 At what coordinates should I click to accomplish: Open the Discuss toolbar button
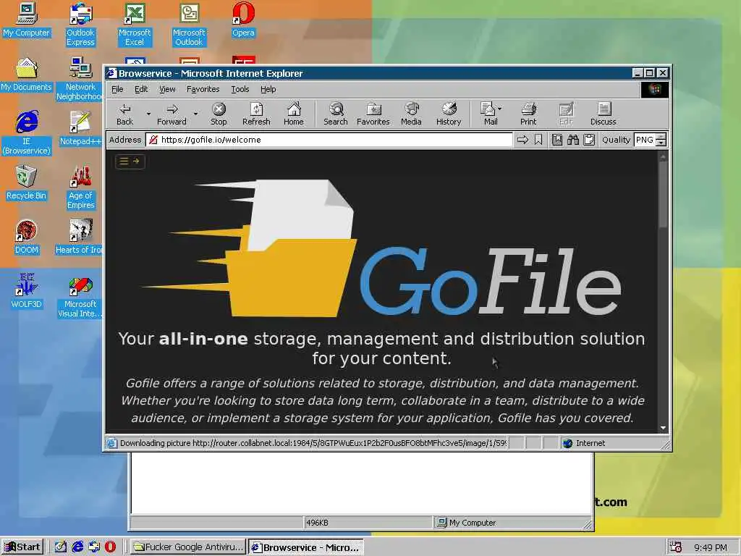click(x=604, y=114)
